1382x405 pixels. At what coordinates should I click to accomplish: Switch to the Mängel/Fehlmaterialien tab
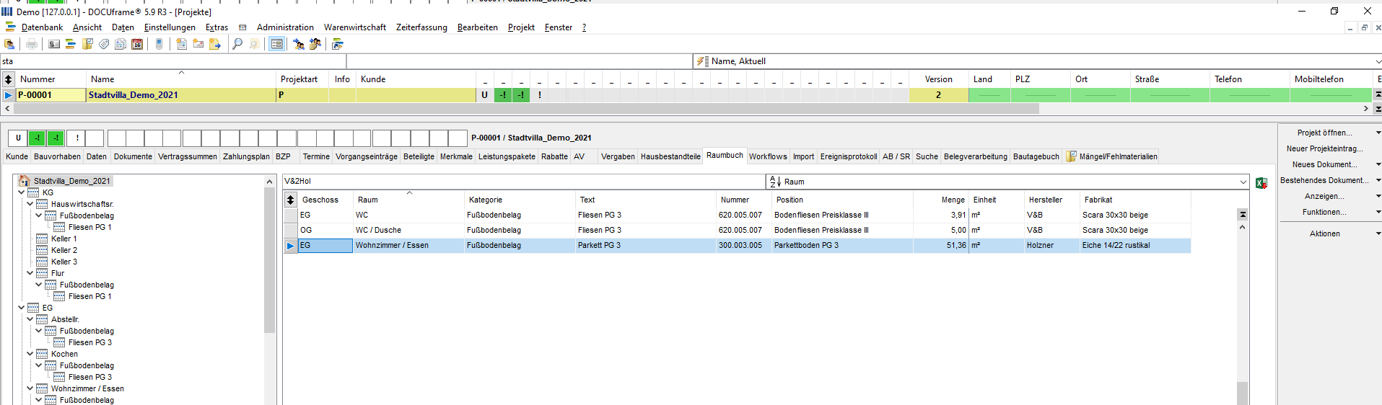coord(1111,156)
